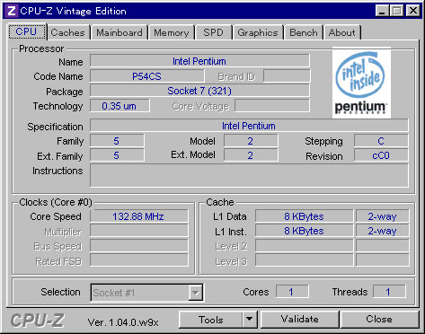This screenshot has height=334, width=425.
Task: Click the Intel Inside Pentium logo
Action: click(x=361, y=83)
